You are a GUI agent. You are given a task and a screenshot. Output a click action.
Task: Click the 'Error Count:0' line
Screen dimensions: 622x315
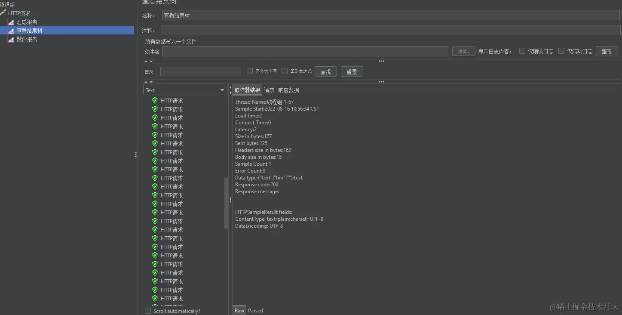[250, 171]
